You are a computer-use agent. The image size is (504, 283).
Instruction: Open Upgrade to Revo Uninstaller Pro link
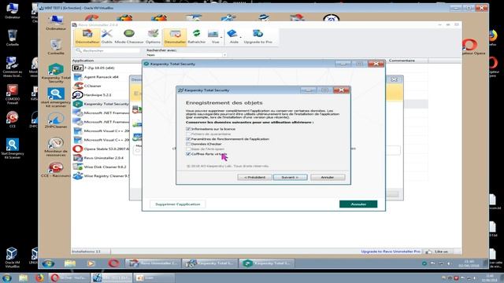[x=391, y=252]
